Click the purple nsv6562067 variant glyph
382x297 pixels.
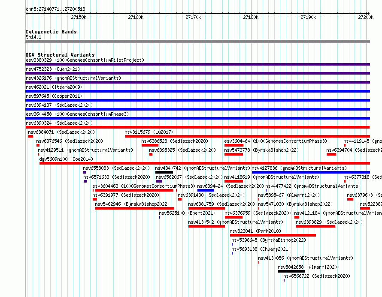[x=159, y=181]
